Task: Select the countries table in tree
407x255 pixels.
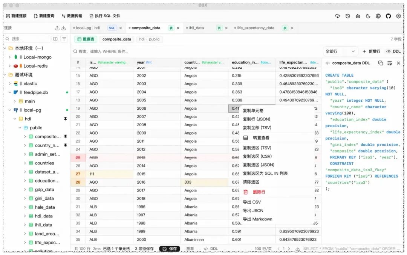Action: tap(44, 163)
